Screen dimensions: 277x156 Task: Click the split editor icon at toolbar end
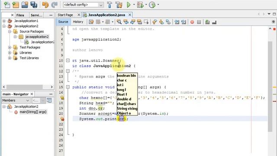tap(273, 22)
